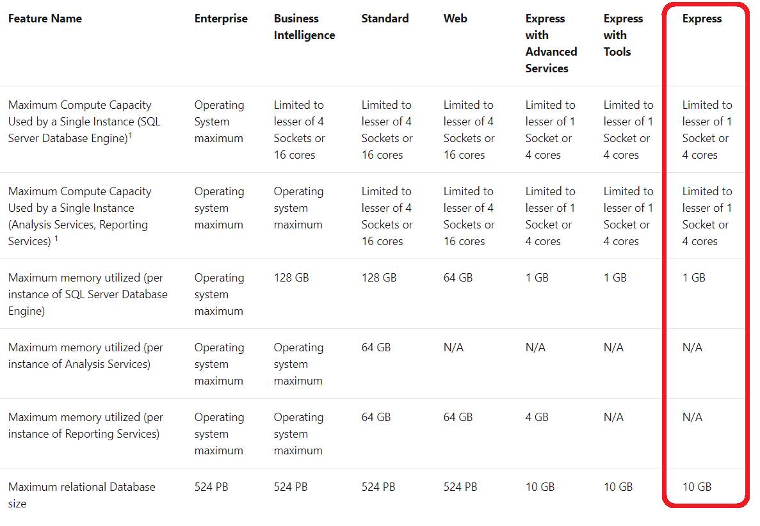Viewport: 760px width, 526px height.
Task: Click the 1 GB cell in Express column
Action: pos(693,278)
